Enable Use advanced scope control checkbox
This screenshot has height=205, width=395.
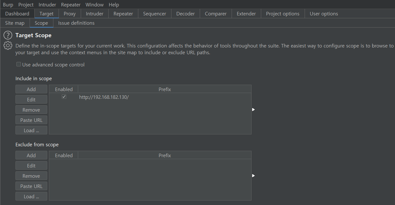point(19,64)
